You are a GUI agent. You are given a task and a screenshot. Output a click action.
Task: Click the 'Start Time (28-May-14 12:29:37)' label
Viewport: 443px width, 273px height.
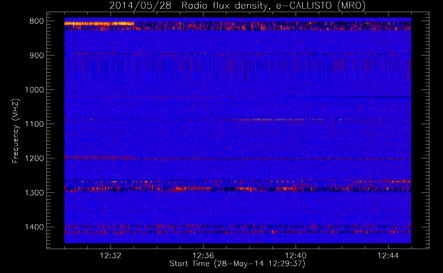click(237, 264)
